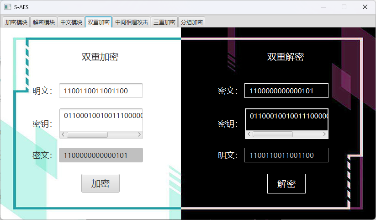Open the 解密模块 tab
Image resolution: width=376 pixels, height=220 pixels.
44,22
